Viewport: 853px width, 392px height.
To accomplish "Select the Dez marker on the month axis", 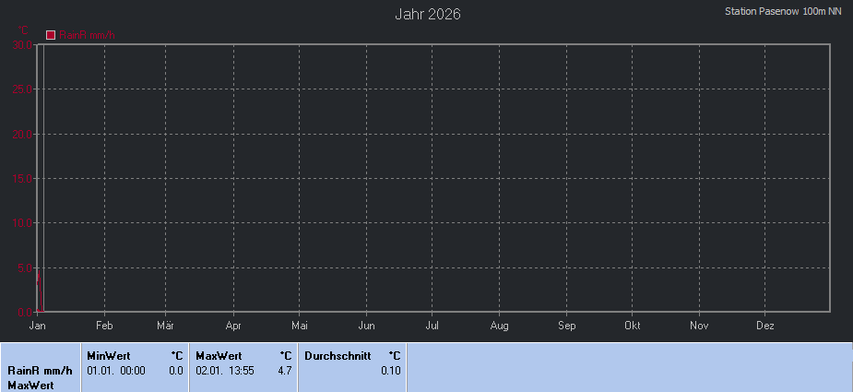I will point(764,326).
